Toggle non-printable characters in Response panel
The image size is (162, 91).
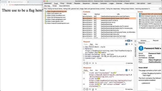point(129,70)
